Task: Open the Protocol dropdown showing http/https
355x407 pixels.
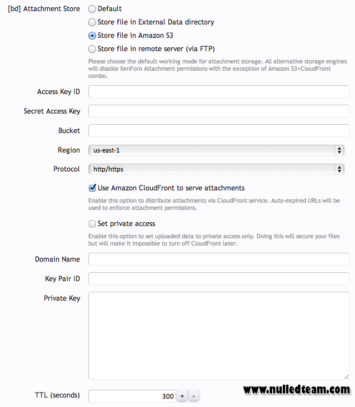Action: 216,169
